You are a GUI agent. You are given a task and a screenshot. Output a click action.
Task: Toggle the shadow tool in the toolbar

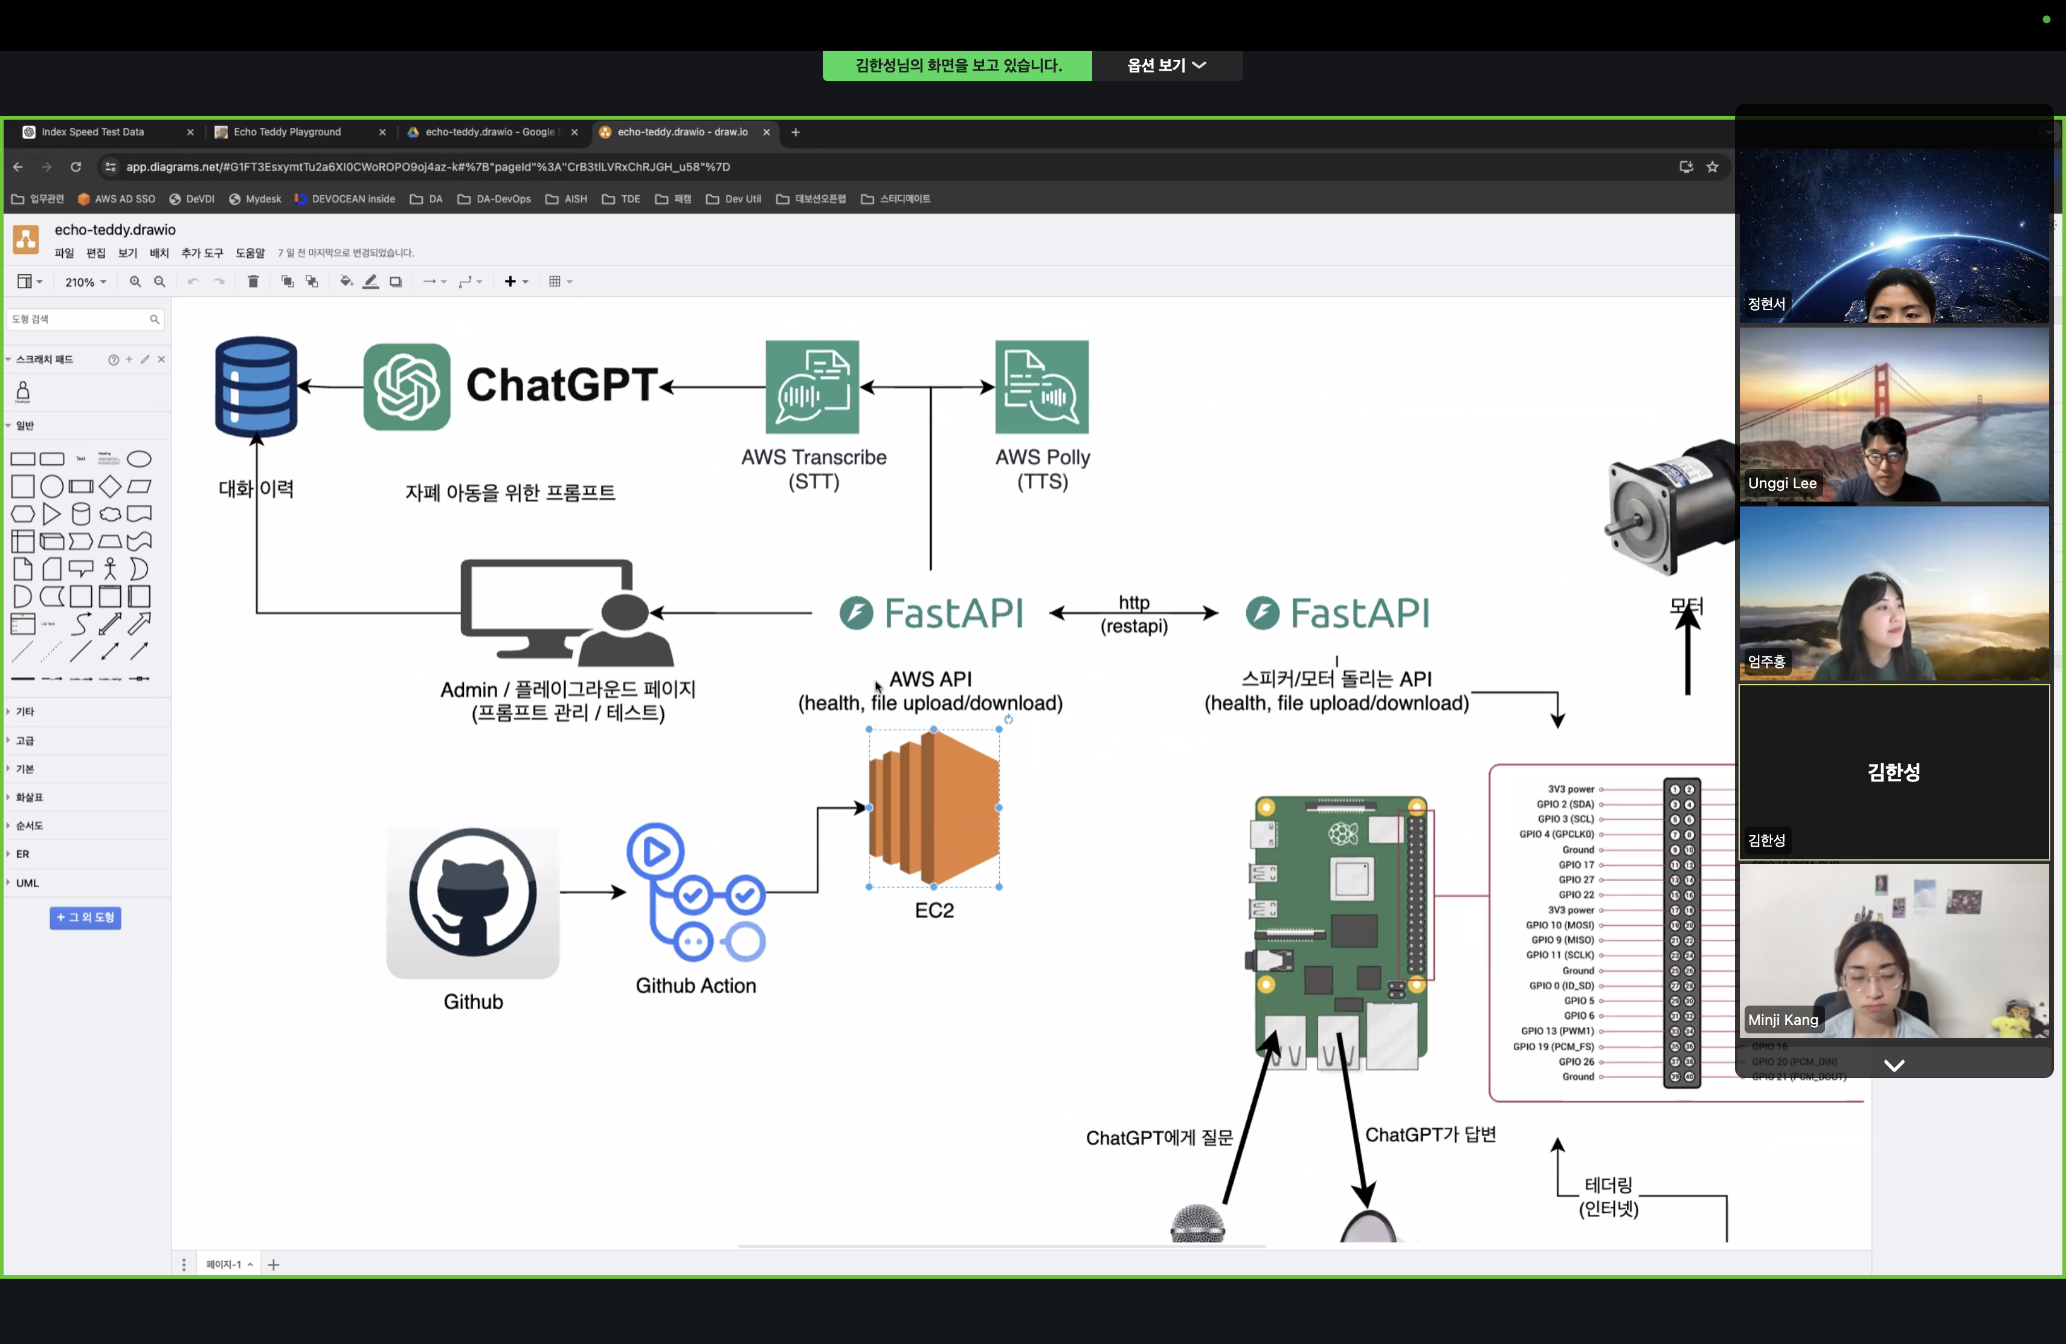point(396,281)
